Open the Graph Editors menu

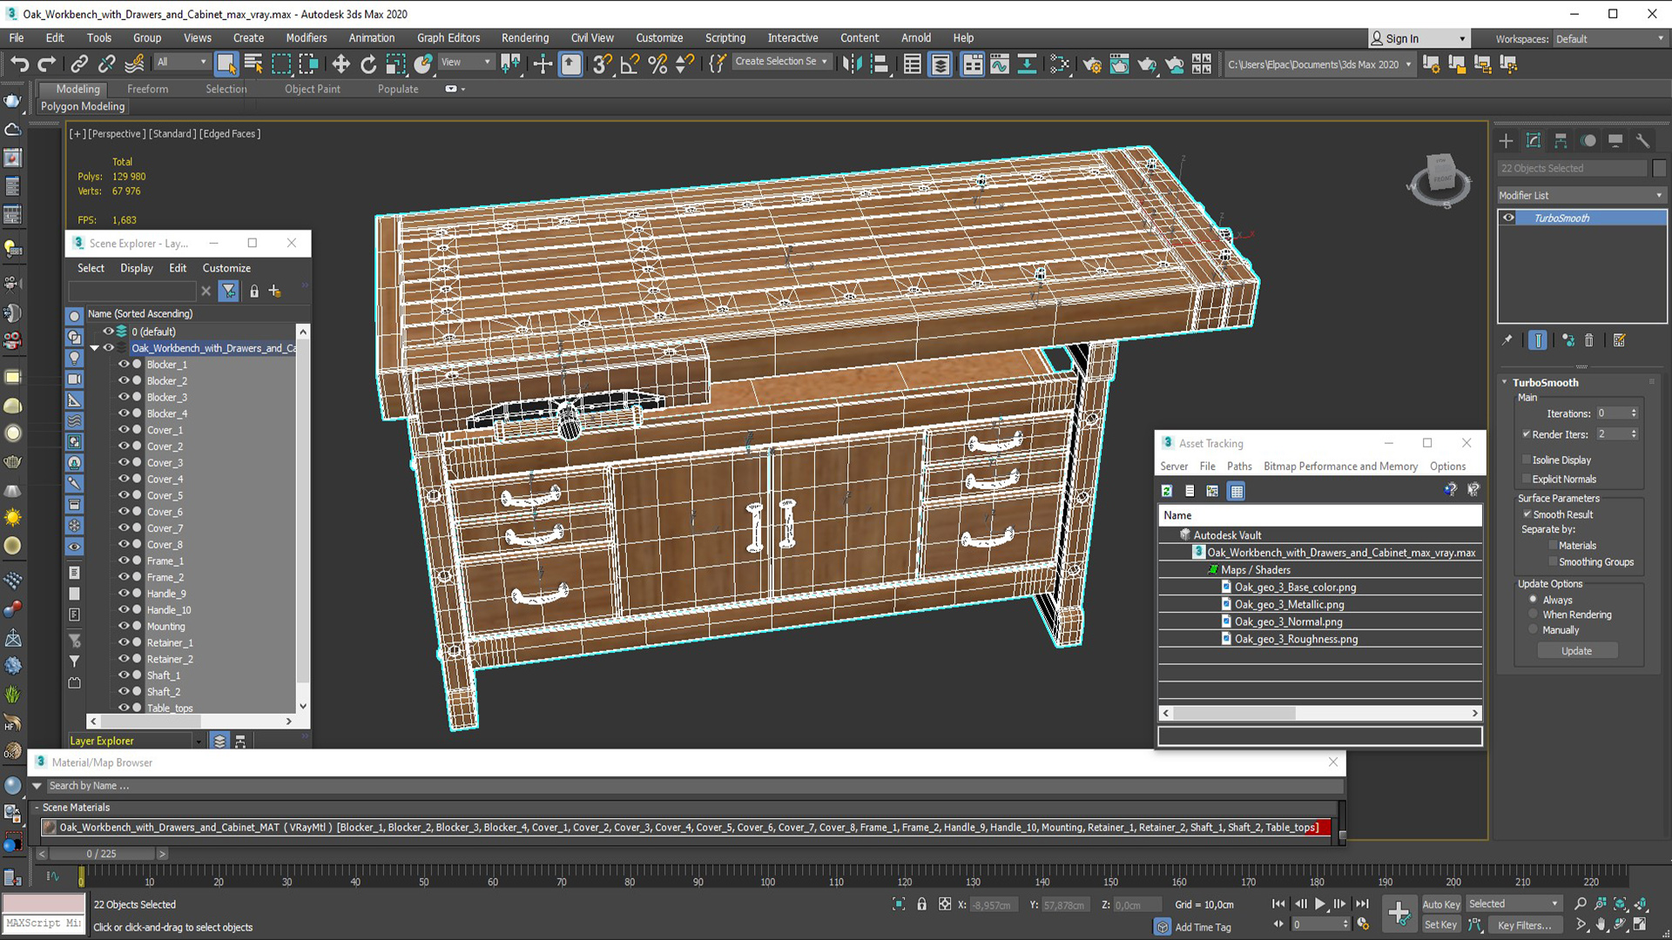[448, 37]
